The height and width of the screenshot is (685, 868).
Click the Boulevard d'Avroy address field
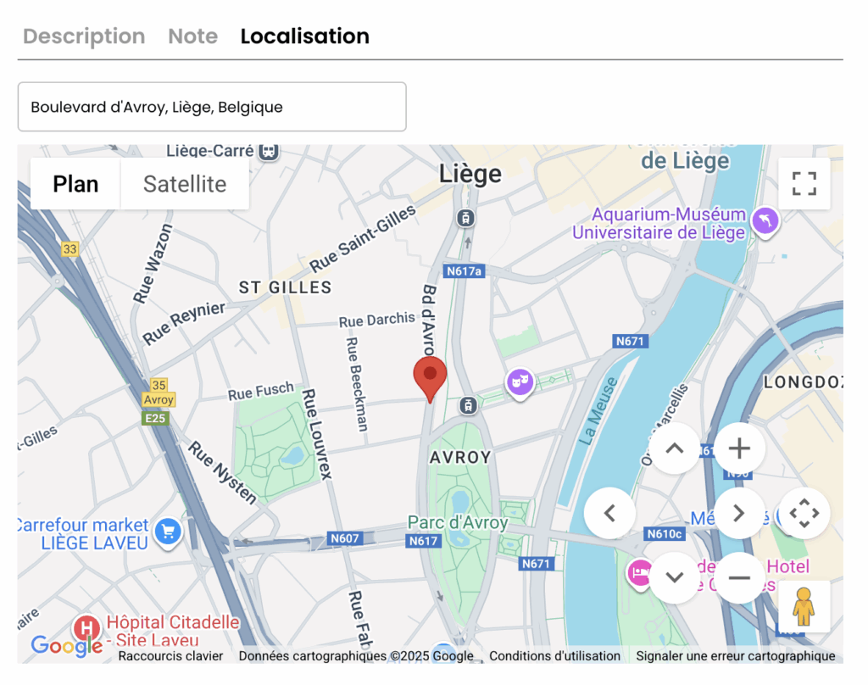(212, 107)
